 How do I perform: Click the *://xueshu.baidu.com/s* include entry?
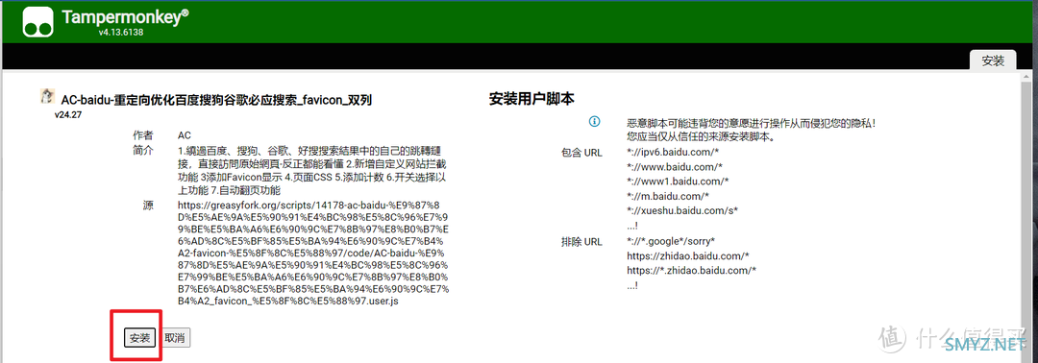point(682,211)
